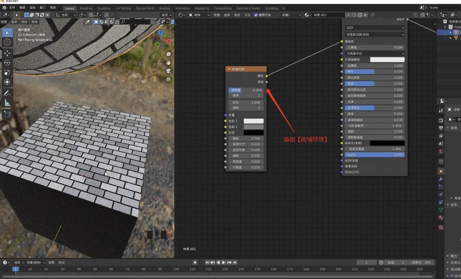Open the 文件 menu
This screenshot has height=279, width=461.
point(12,8)
